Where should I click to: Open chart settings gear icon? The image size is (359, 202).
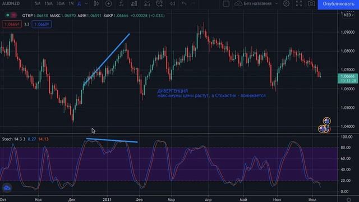pyautogui.click(x=286, y=3)
